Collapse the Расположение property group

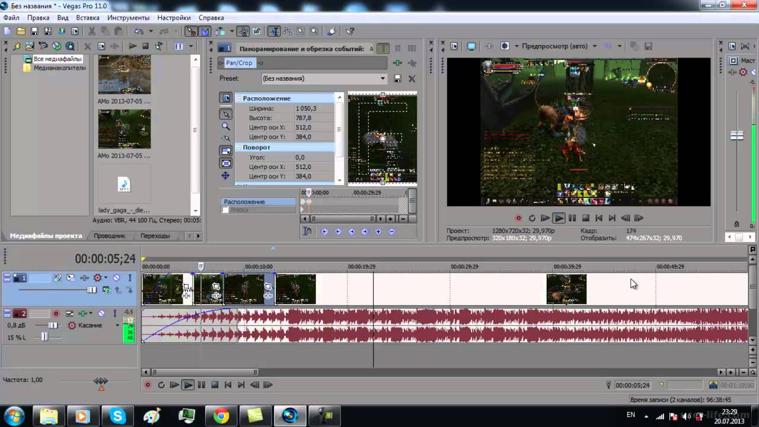pyautogui.click(x=238, y=98)
